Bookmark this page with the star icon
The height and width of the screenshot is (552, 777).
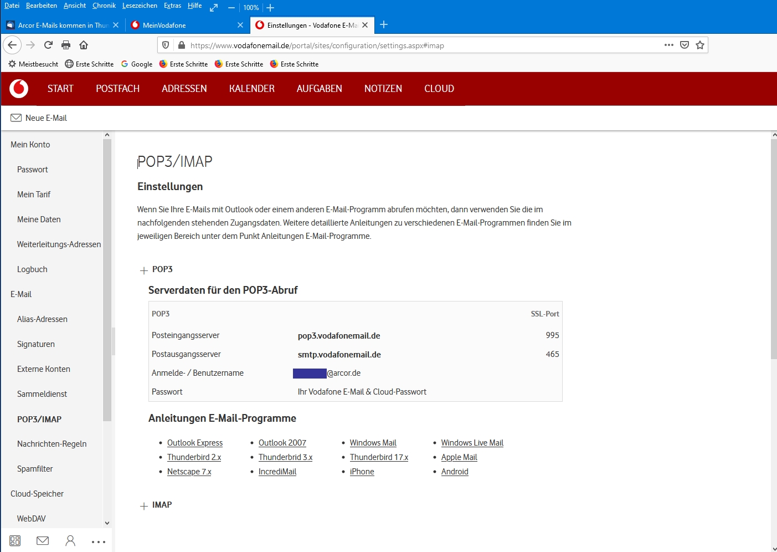tap(700, 45)
